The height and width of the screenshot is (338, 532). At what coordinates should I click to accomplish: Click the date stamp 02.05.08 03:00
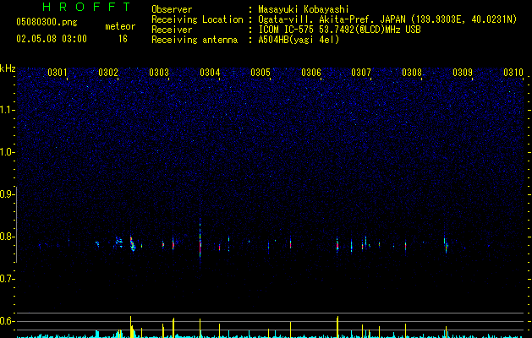pyautogui.click(x=52, y=39)
